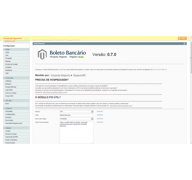Select CMS in the sidebar
The height and width of the screenshot is (180, 192).
tap(16, 73)
